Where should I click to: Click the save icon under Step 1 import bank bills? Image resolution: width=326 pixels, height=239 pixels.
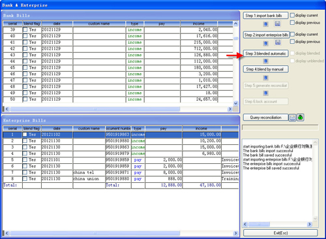pyautogui.click(x=278, y=24)
